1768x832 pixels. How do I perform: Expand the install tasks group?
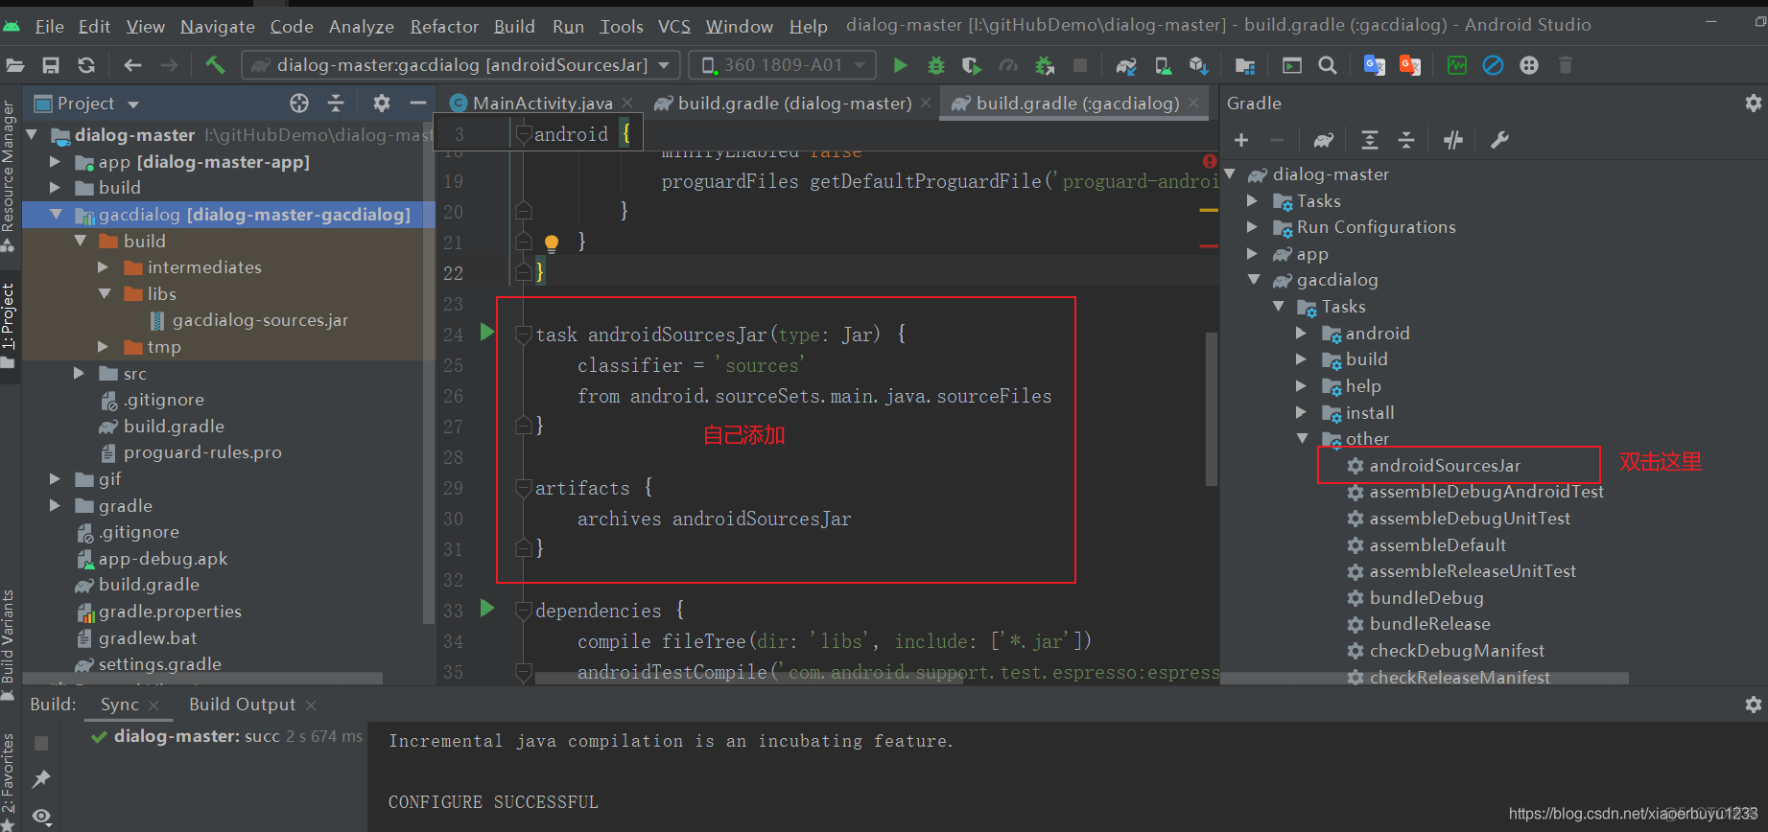tap(1302, 412)
